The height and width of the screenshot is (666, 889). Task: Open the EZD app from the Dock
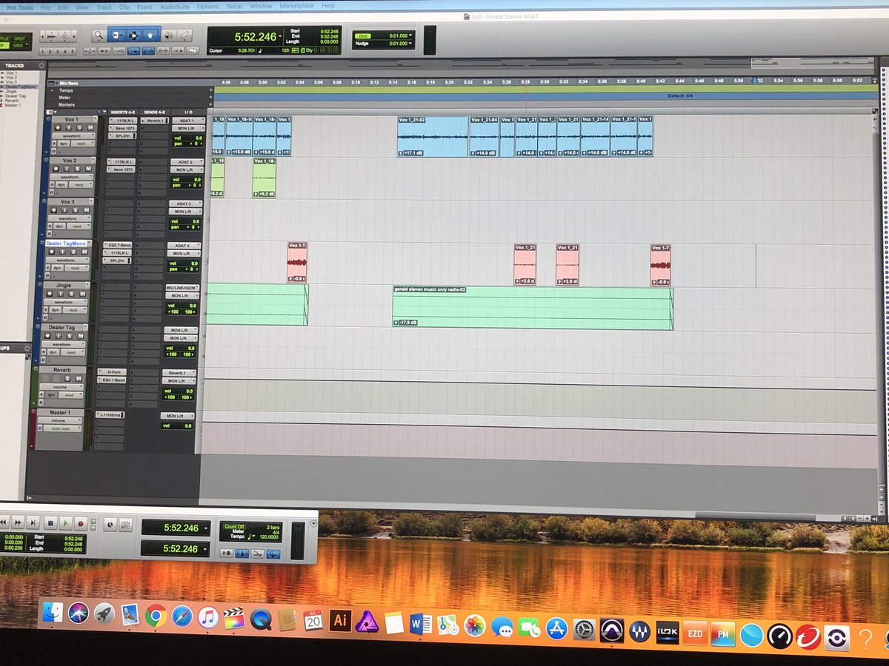coord(694,634)
